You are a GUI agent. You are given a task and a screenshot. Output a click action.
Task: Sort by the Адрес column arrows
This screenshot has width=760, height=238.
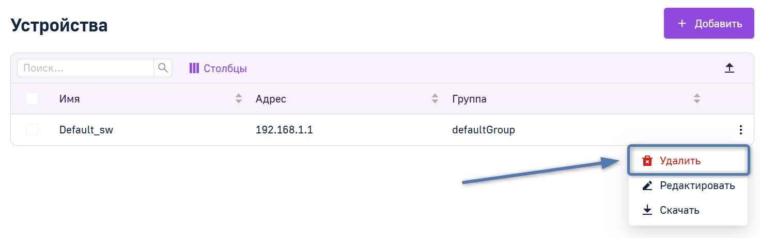point(435,98)
